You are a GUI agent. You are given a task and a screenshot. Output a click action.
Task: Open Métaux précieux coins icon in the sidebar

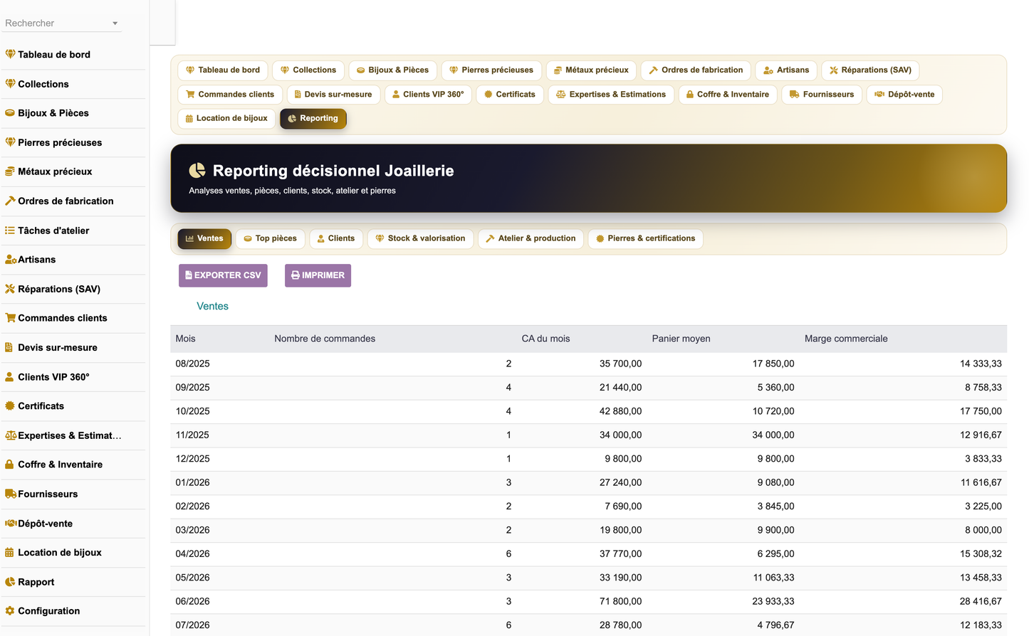pyautogui.click(x=10, y=171)
